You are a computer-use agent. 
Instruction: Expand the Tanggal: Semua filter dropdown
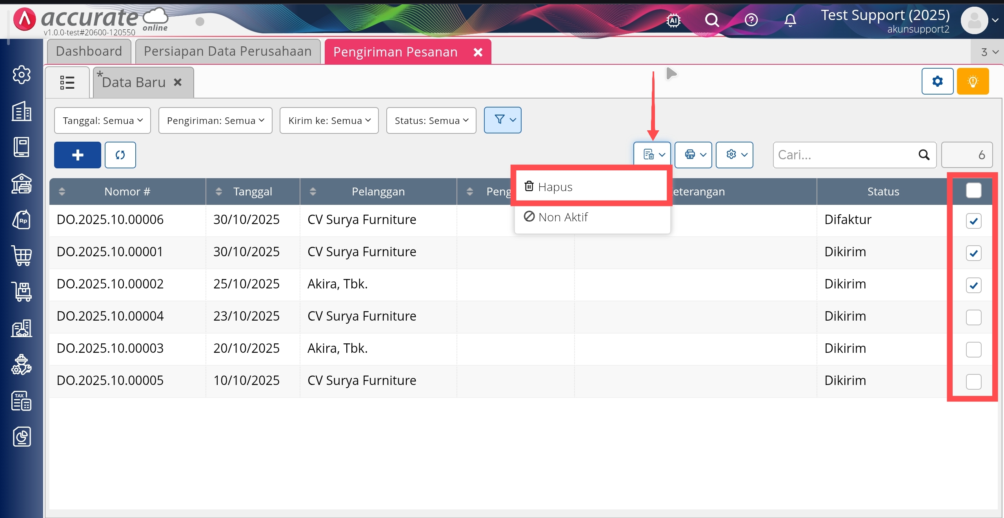click(102, 120)
